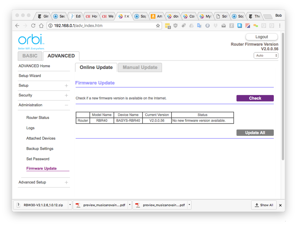
Task: Open the Google Drive extension icon
Action: point(191,25)
